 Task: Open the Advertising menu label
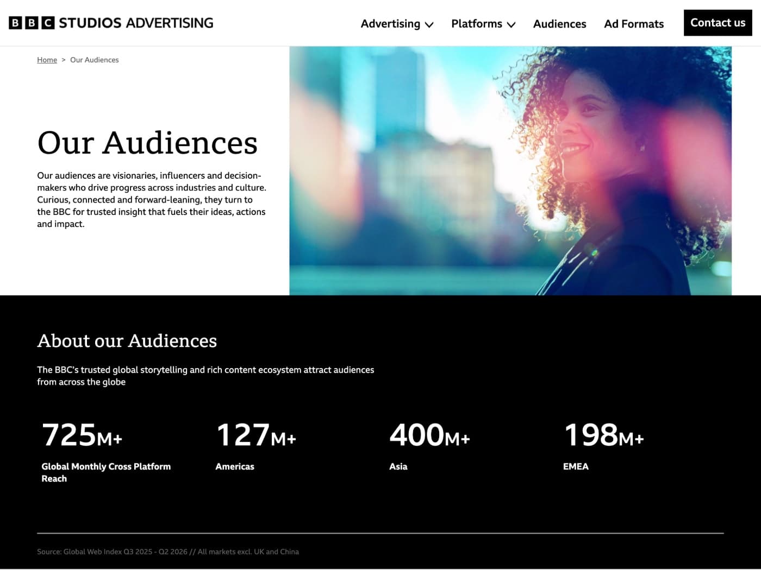point(390,24)
